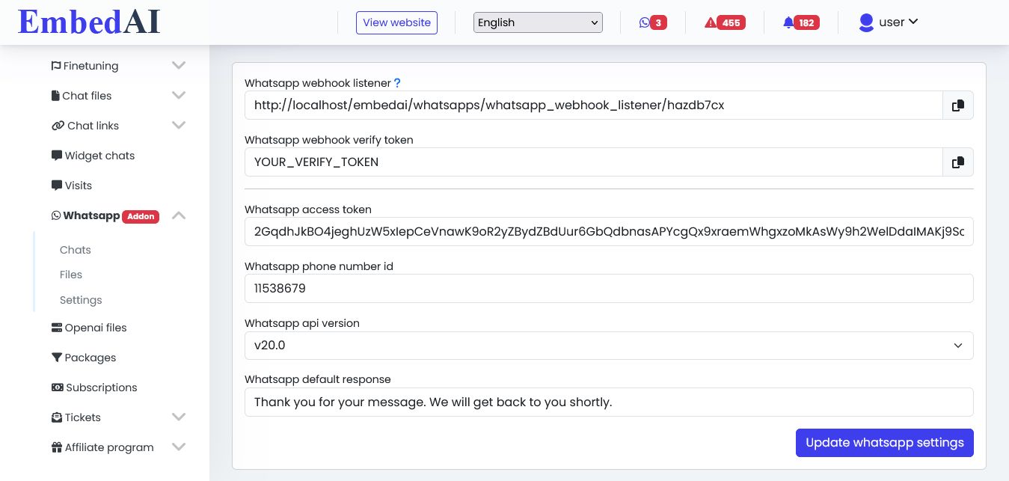
Task: Collapse the Whatsapp sidebar section
Action: [178, 215]
